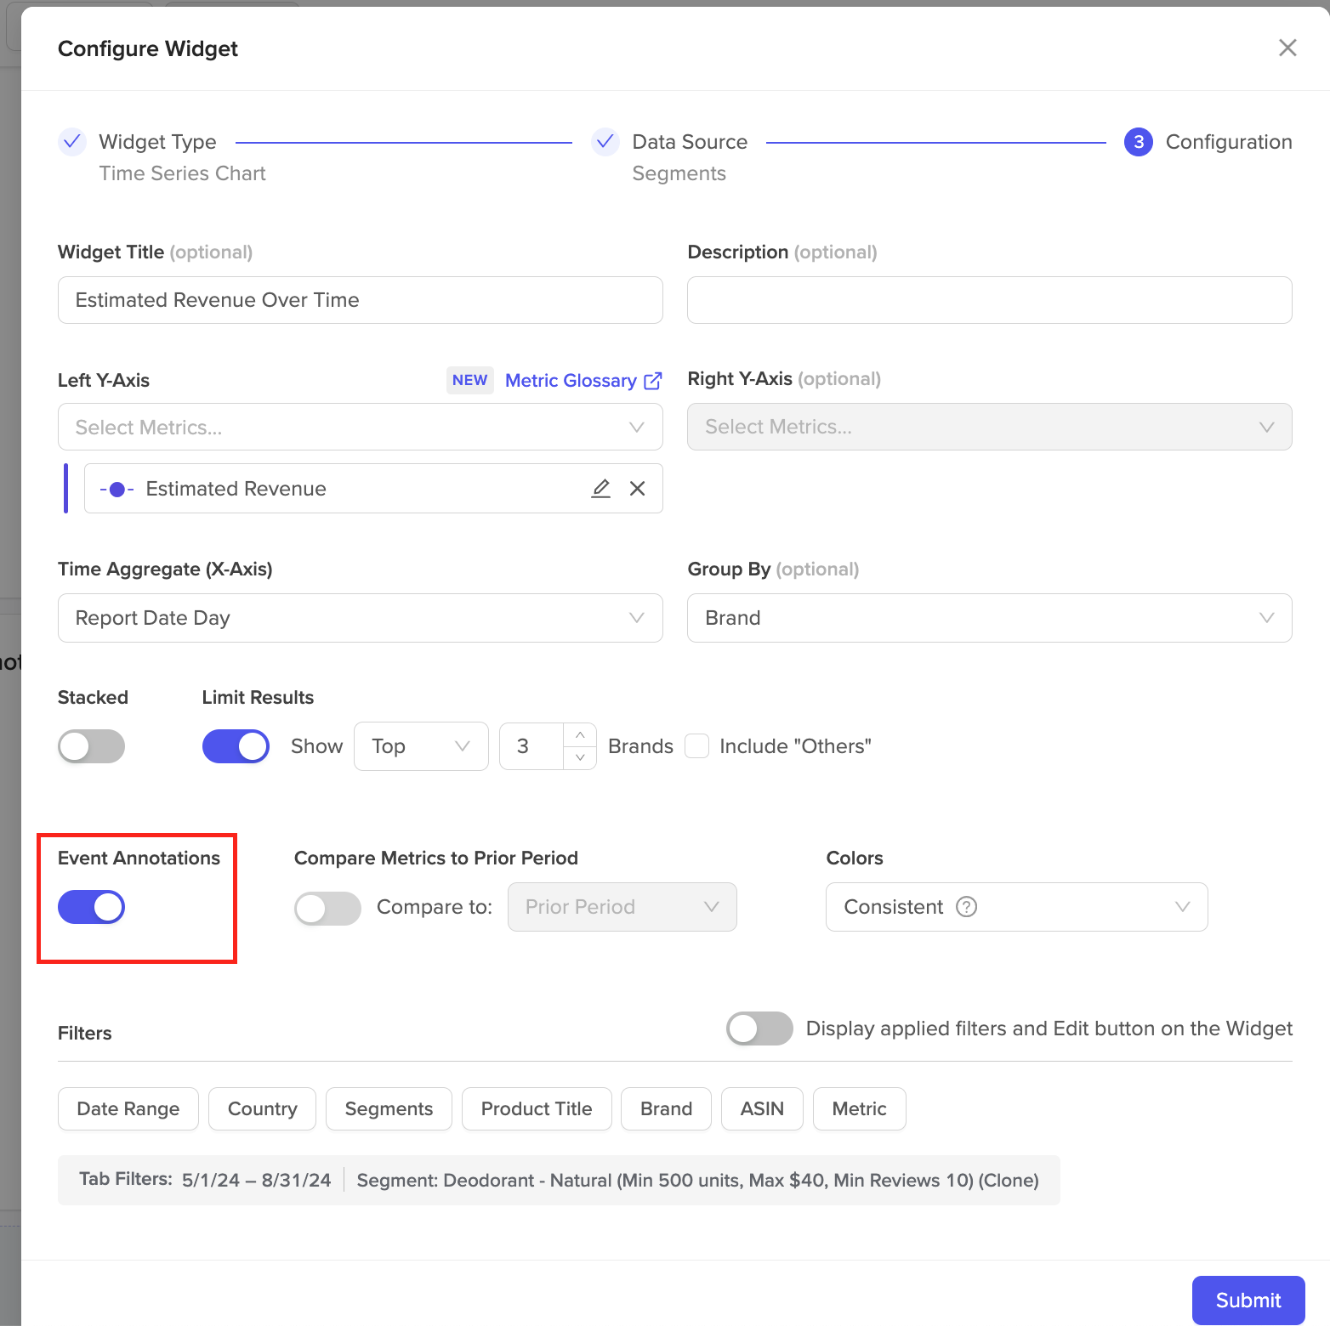Click the Segment: Deodorant - Natural tab filter text
The image size is (1330, 1326).
click(x=697, y=1180)
